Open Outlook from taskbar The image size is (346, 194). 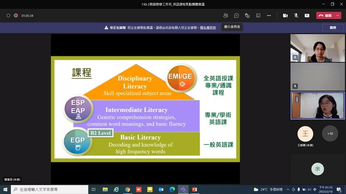coord(161,190)
